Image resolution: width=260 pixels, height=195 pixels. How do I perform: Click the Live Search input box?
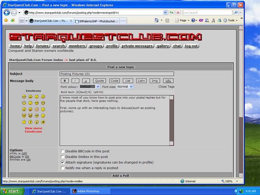pyautogui.click(x=208, y=13)
